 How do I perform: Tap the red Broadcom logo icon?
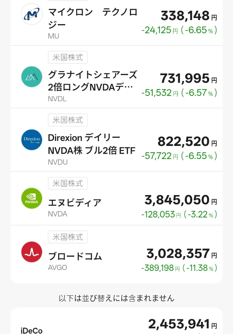pyautogui.click(x=32, y=252)
